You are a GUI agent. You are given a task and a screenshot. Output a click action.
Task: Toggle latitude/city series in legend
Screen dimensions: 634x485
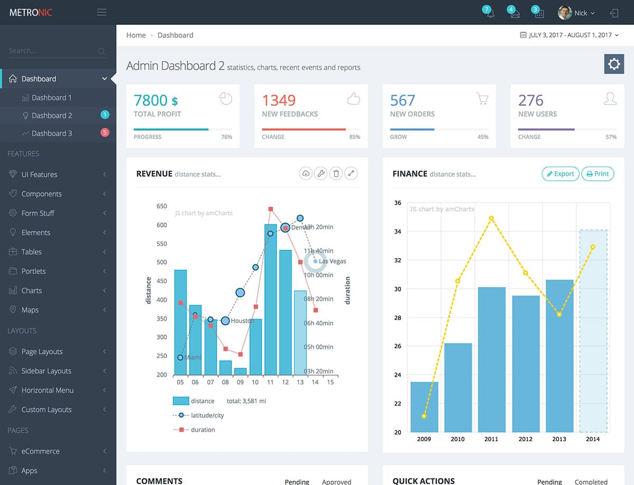pyautogui.click(x=181, y=416)
